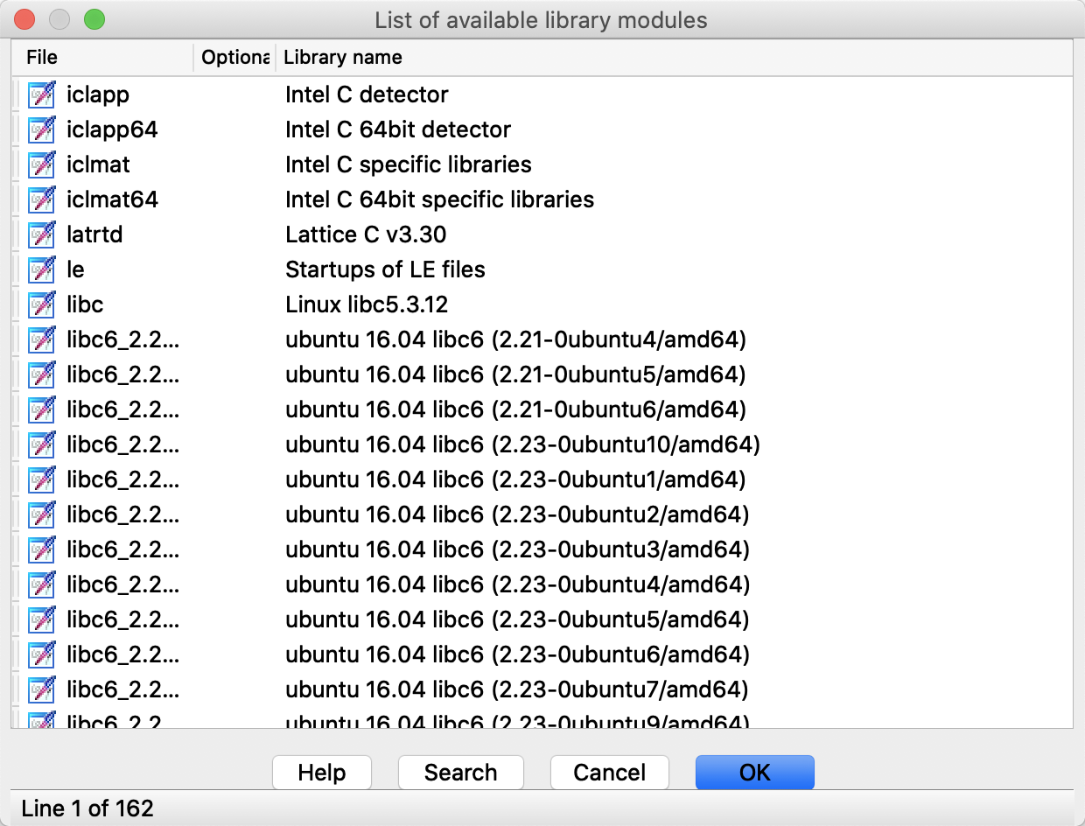This screenshot has height=826, width=1085.
Task: Click the icon of the 2.23-0ubuntu10 libc6 row
Action: coord(41,444)
